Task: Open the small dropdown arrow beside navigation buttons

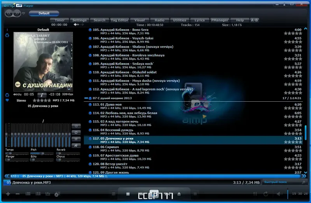Action: pos(24,13)
